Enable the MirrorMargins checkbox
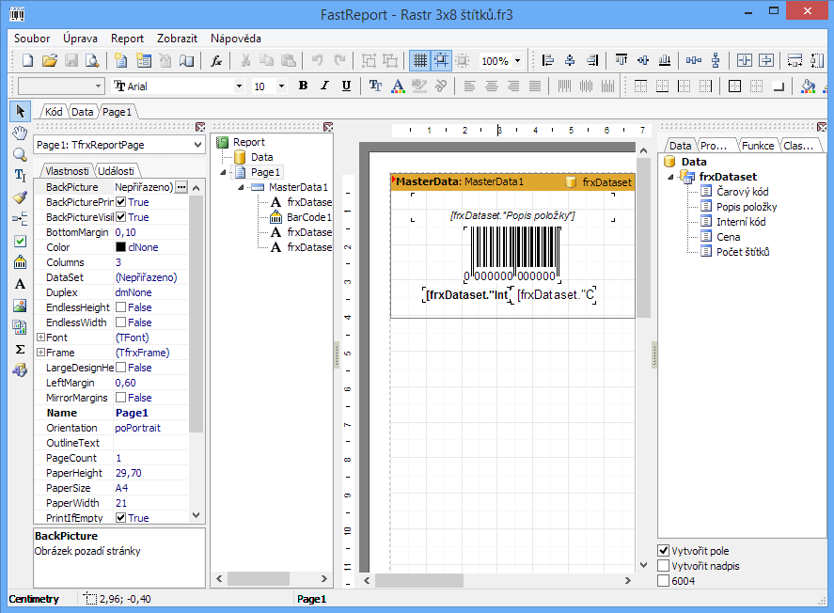The image size is (834, 613). point(120,398)
